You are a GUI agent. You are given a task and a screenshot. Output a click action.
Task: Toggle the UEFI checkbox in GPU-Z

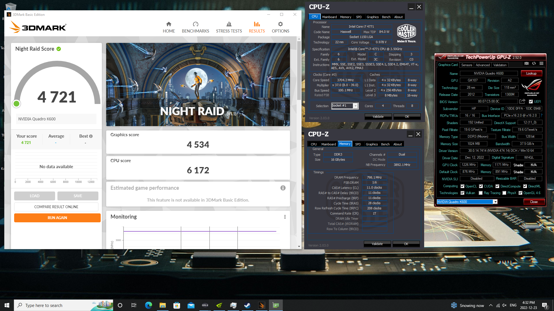531,102
